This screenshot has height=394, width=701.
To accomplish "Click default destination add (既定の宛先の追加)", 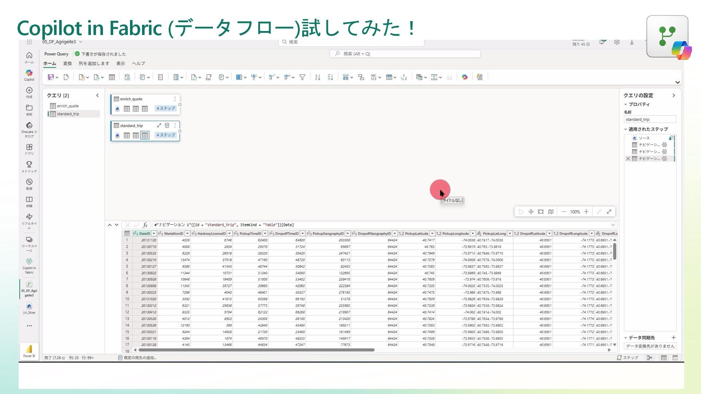I will [x=137, y=358].
